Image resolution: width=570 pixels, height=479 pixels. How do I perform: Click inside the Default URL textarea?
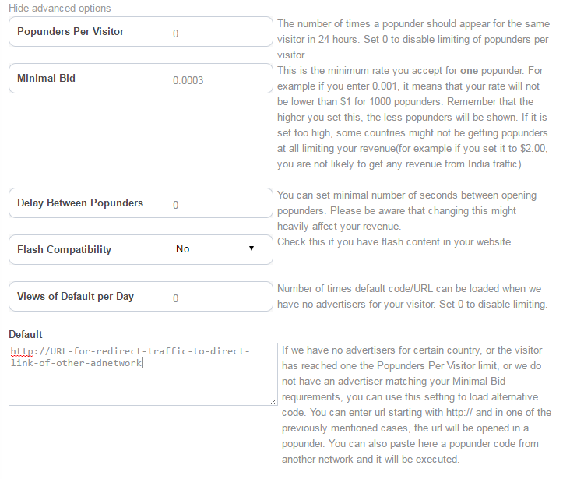tap(142, 382)
